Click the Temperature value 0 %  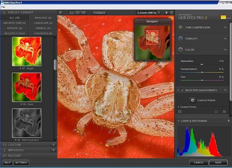(221, 69)
